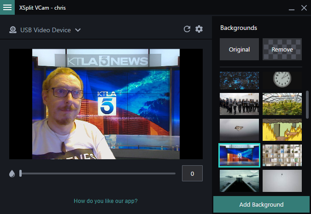Image resolution: width=311 pixels, height=214 pixels.
Task: Select the KTLA 5 News studio thumbnail
Action: point(239,156)
